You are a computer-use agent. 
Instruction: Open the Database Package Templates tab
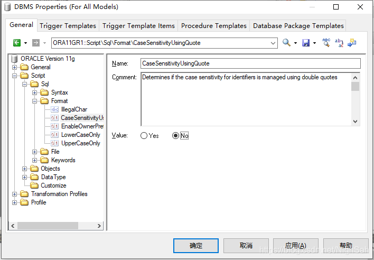[298, 26]
